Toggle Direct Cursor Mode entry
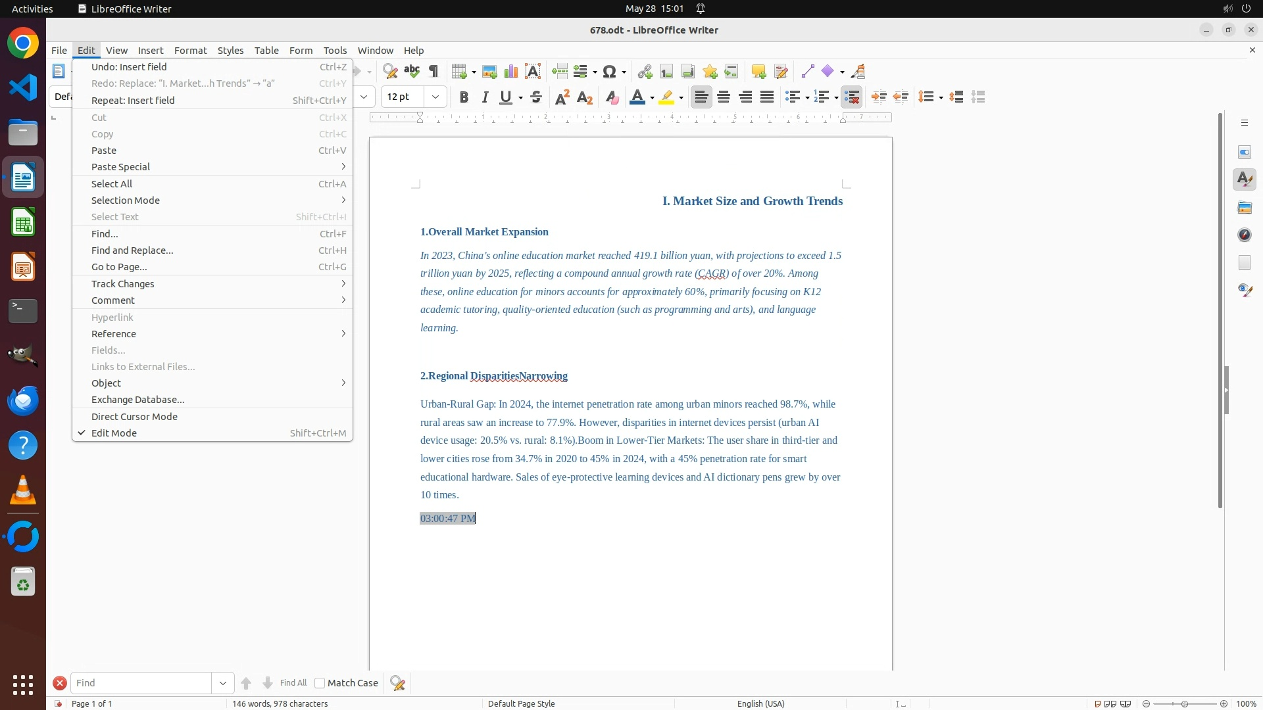The image size is (1263, 710). pos(134,417)
